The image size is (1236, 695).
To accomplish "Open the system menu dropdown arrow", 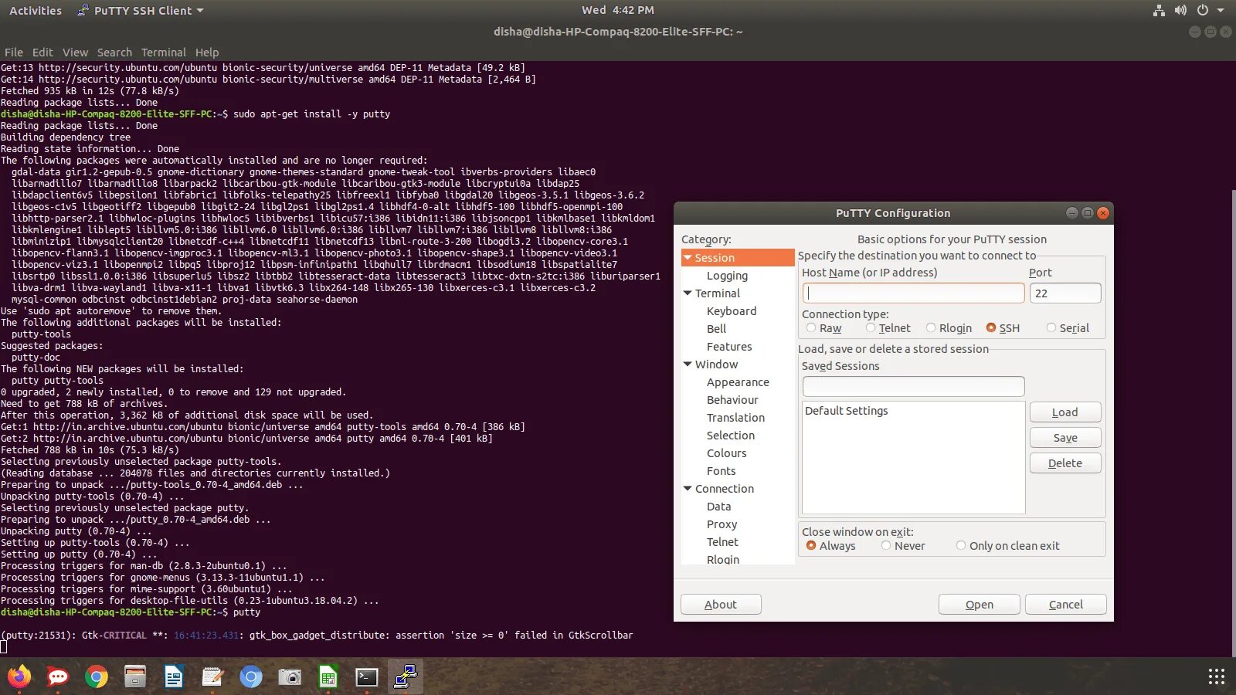I will click(1221, 11).
